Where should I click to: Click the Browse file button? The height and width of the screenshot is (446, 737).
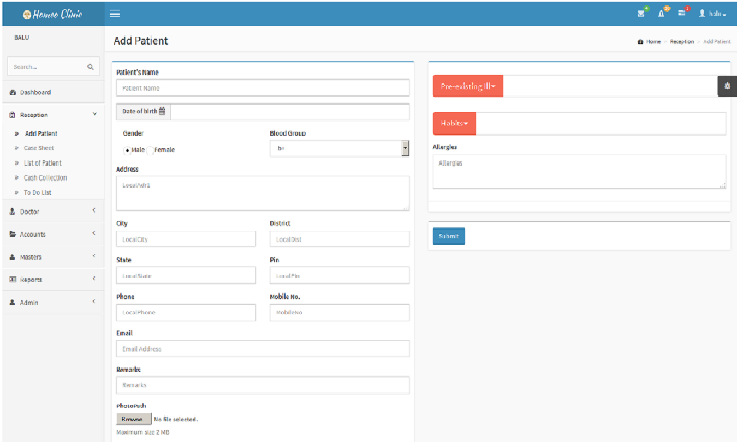(134, 419)
